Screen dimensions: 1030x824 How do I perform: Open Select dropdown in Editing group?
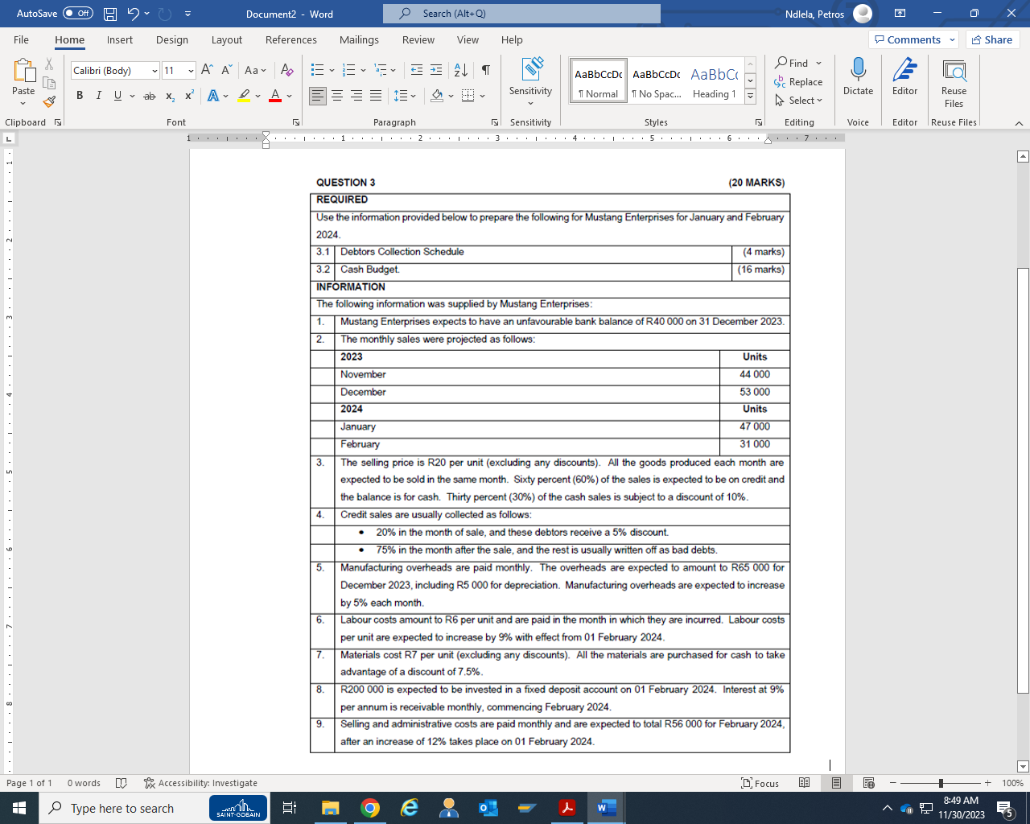pos(798,101)
